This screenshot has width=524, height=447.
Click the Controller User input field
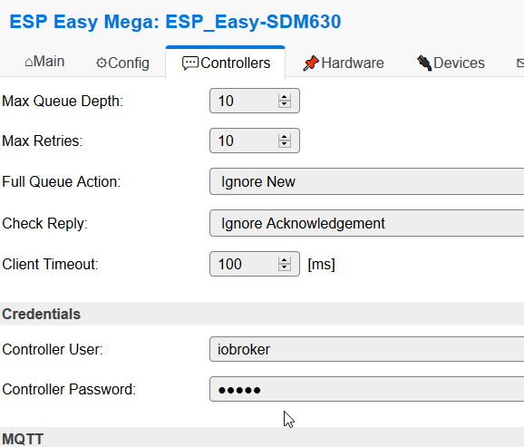pyautogui.click(x=366, y=349)
